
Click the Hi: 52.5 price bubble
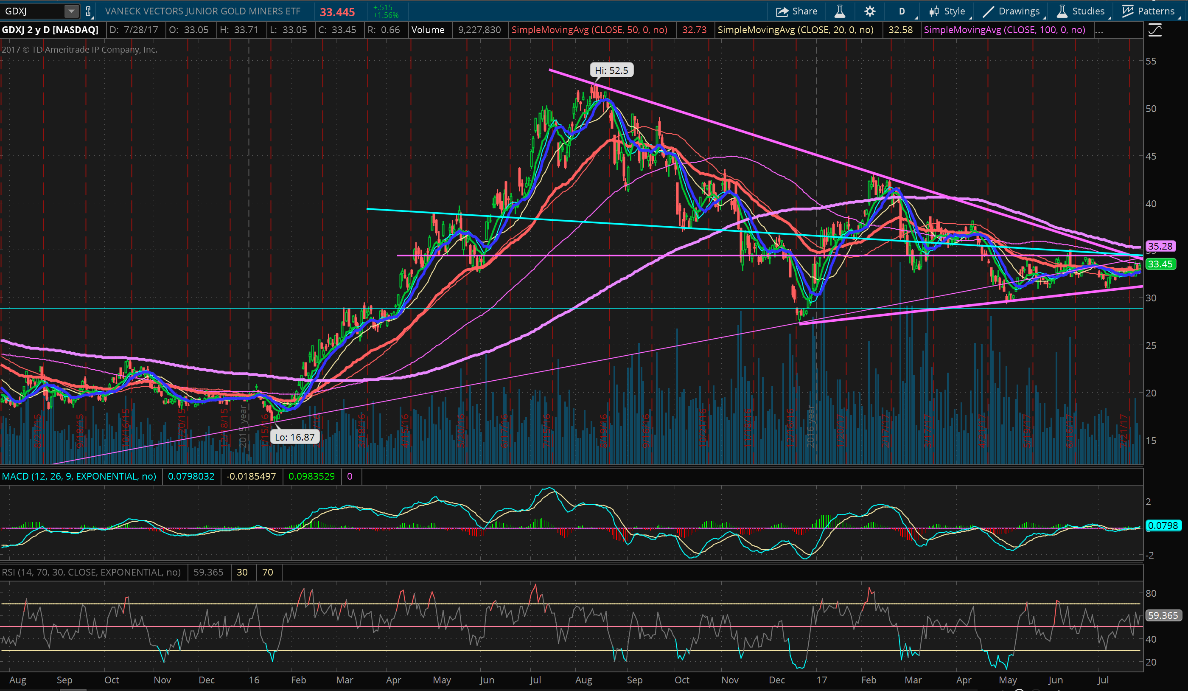pyautogui.click(x=611, y=70)
